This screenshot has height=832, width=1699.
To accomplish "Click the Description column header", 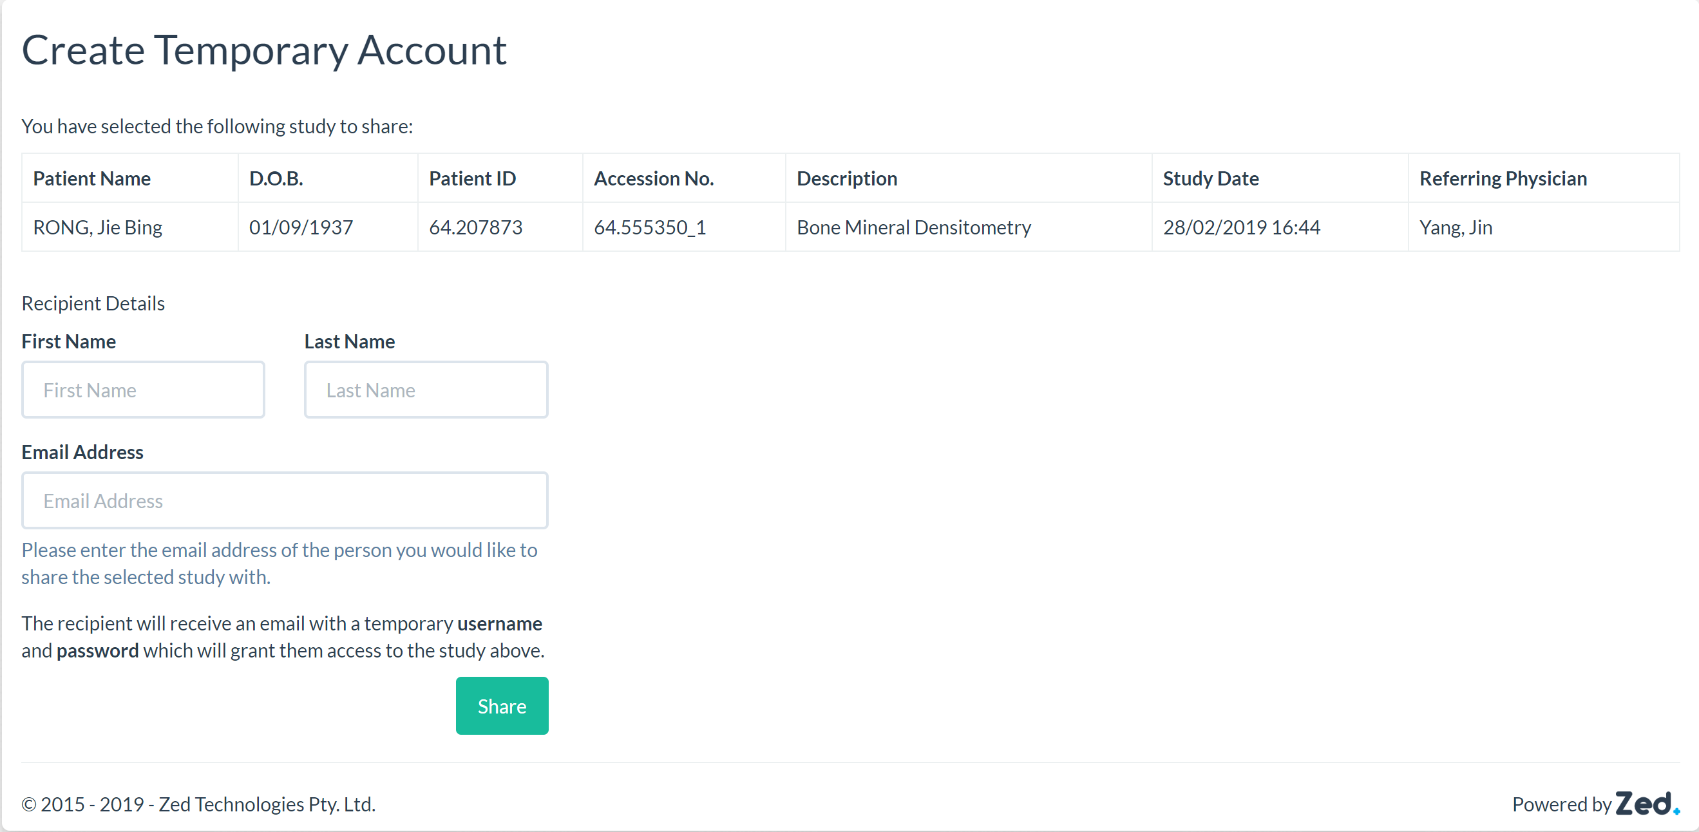I will [x=846, y=178].
